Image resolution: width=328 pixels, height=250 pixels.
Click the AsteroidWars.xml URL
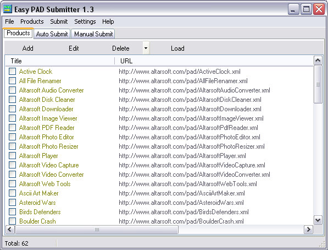pyautogui.click(x=181, y=203)
